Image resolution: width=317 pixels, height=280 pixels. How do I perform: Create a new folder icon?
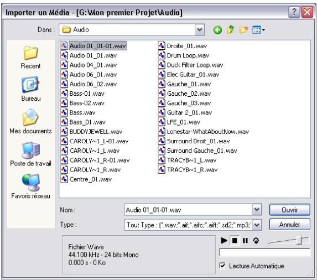tap(243, 30)
